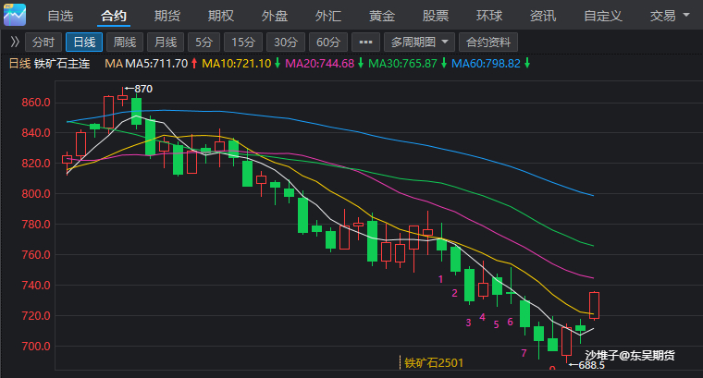
Task: Select the 合约 tab
Action: 114,16
